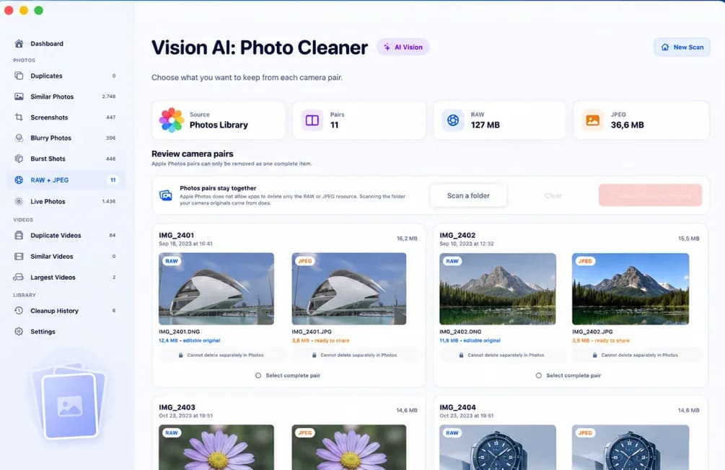The width and height of the screenshot is (725, 470).
Task: Click the Settings gear icon
Action: 19,332
